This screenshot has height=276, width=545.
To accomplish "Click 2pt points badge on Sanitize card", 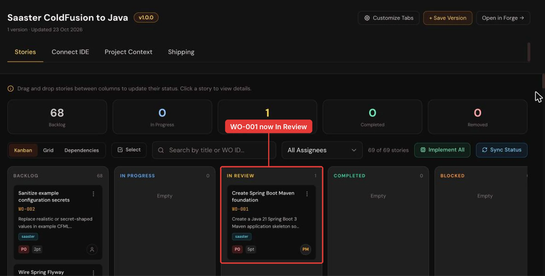I will 37,249.
